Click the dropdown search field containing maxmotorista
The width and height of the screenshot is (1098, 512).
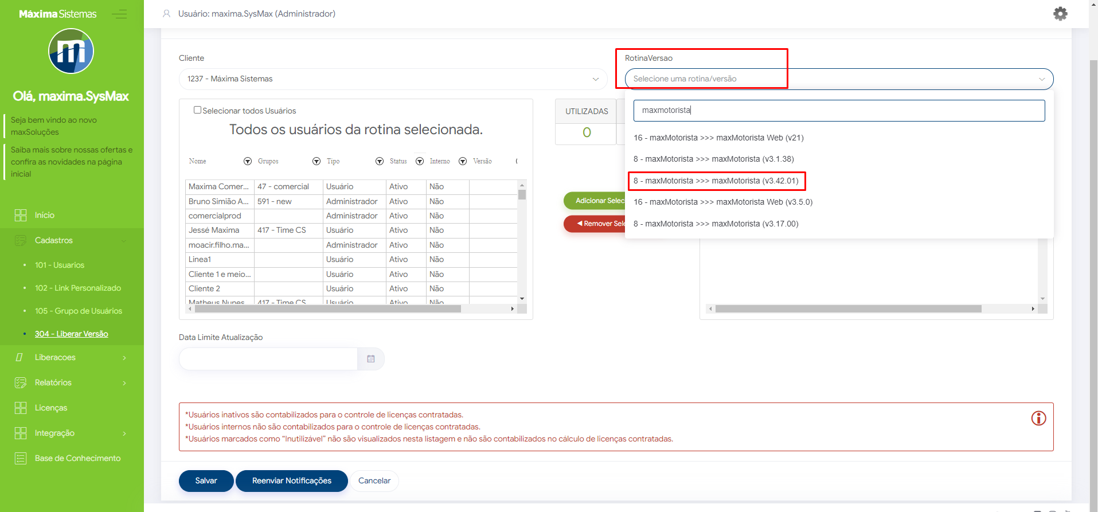(839, 111)
